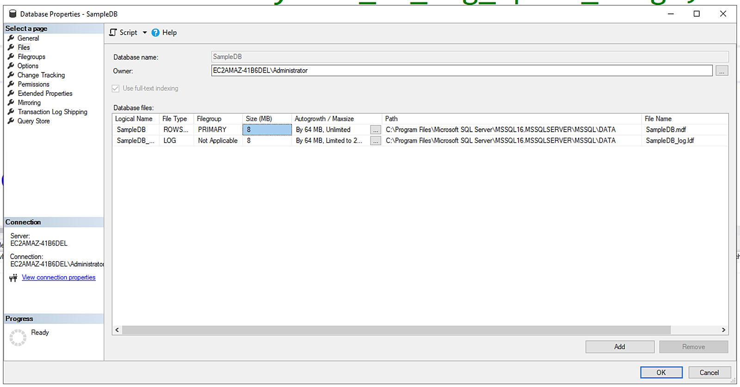The image size is (740, 387).
Task: Click the Filegroup column header
Action: (x=218, y=119)
